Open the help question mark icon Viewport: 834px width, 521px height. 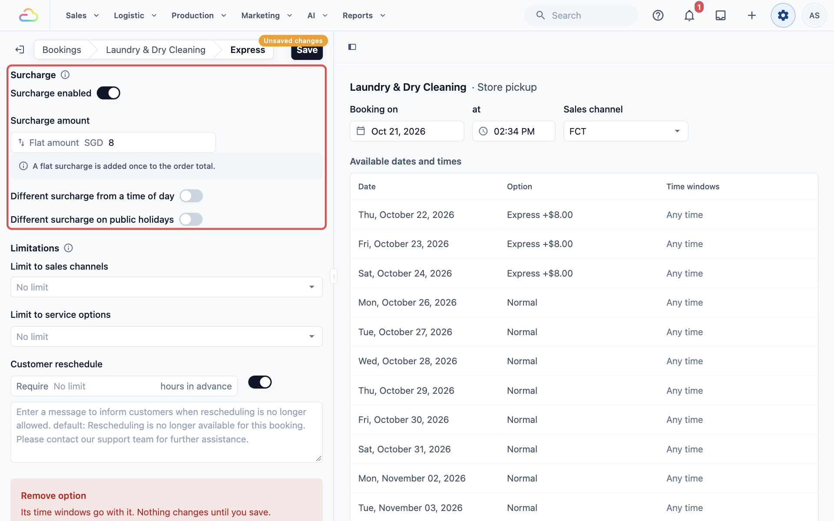pos(658,15)
